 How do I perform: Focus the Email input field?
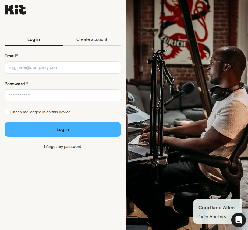[63, 67]
